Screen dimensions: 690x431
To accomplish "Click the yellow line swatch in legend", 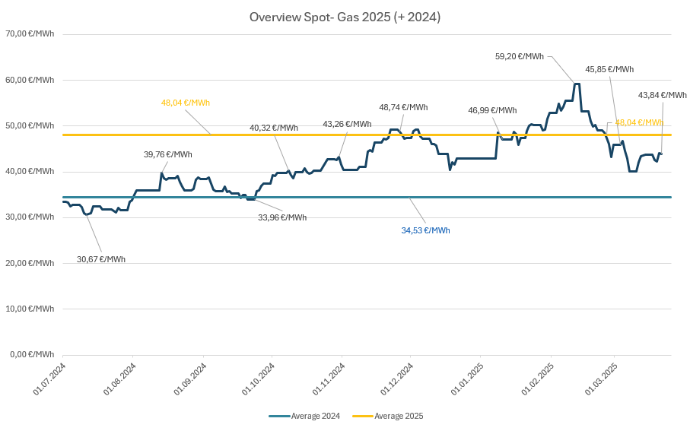I will click(x=363, y=416).
